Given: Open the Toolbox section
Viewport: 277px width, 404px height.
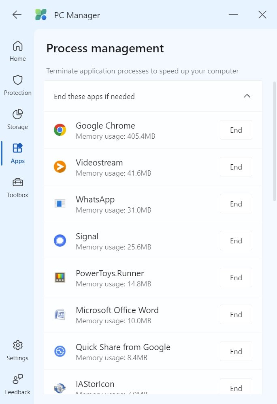Looking at the screenshot, I should (x=18, y=187).
